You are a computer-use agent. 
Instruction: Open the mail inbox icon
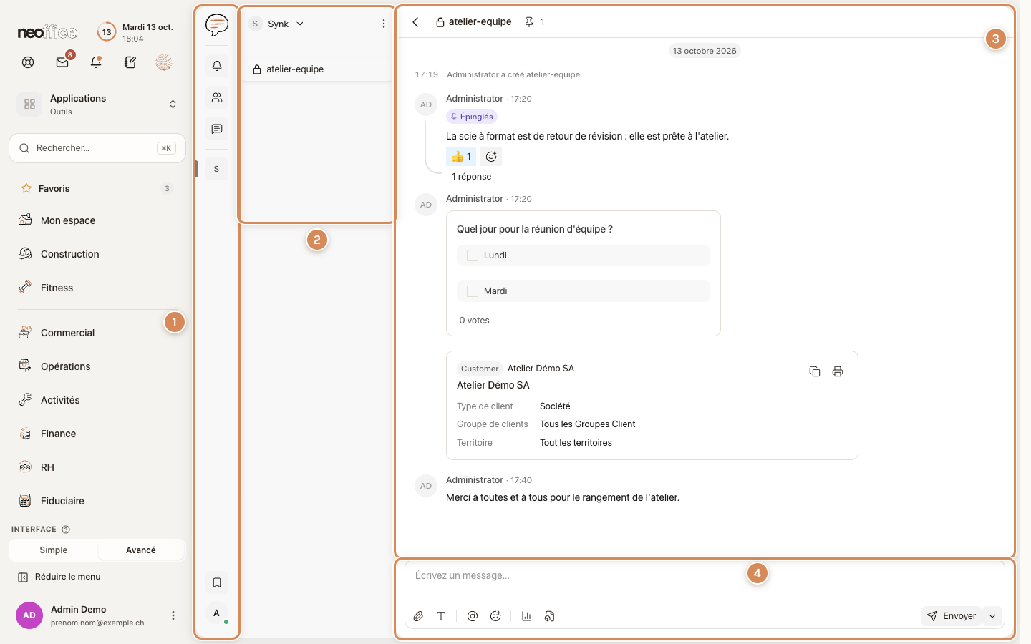(62, 62)
